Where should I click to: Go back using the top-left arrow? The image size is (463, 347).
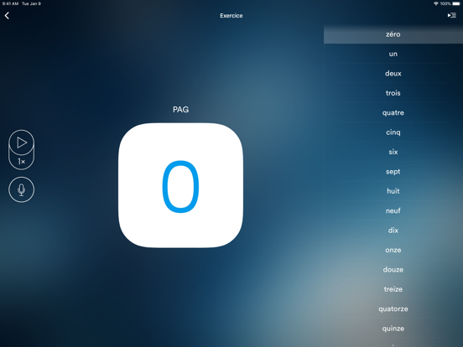tap(7, 16)
